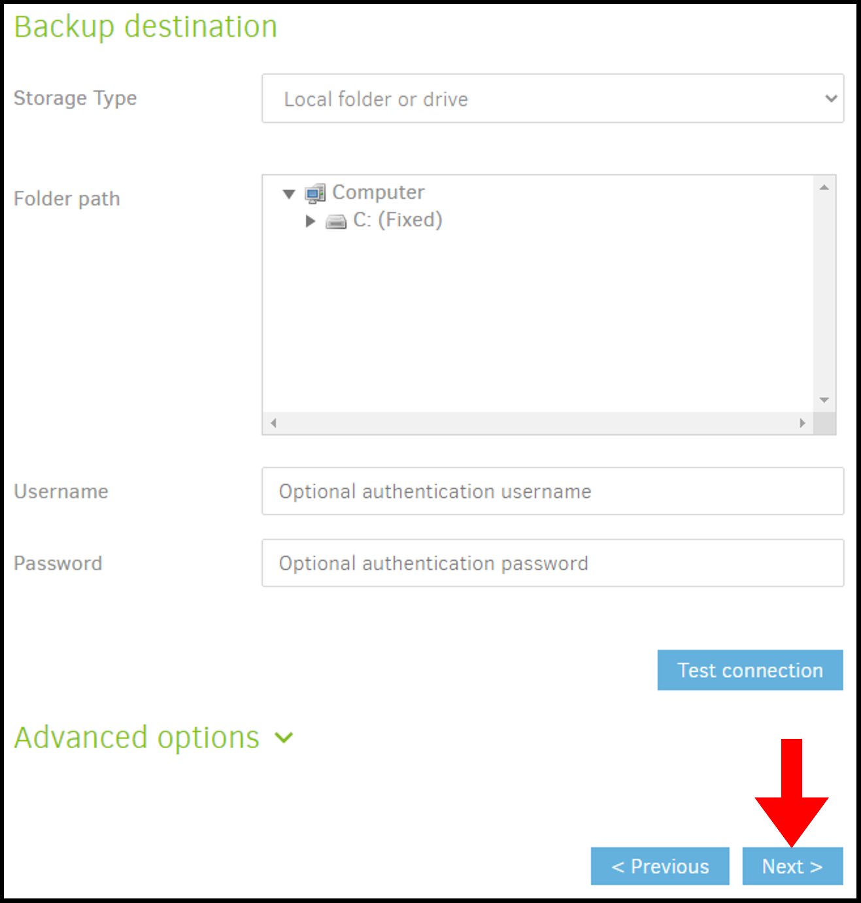Go back with the Previous button
The height and width of the screenshot is (903, 861).
click(660, 866)
